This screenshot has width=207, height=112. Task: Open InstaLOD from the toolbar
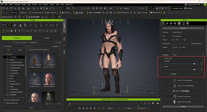66,13
